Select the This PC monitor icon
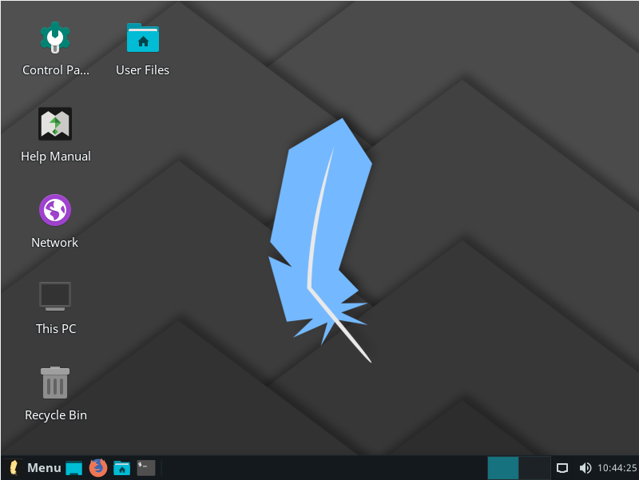The width and height of the screenshot is (639, 480). click(55, 296)
